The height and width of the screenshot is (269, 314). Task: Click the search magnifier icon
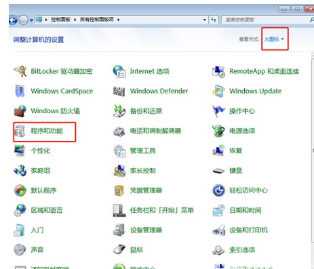(x=311, y=20)
